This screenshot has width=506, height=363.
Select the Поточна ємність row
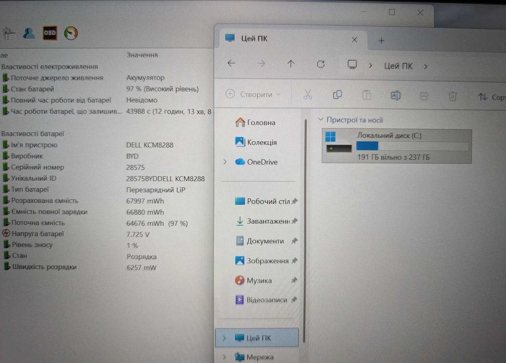click(x=106, y=223)
